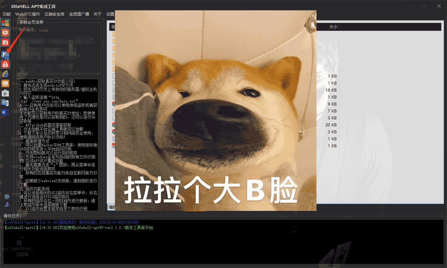
Task: Click the blue tool icon marked by red arrow
Action: click(5, 54)
